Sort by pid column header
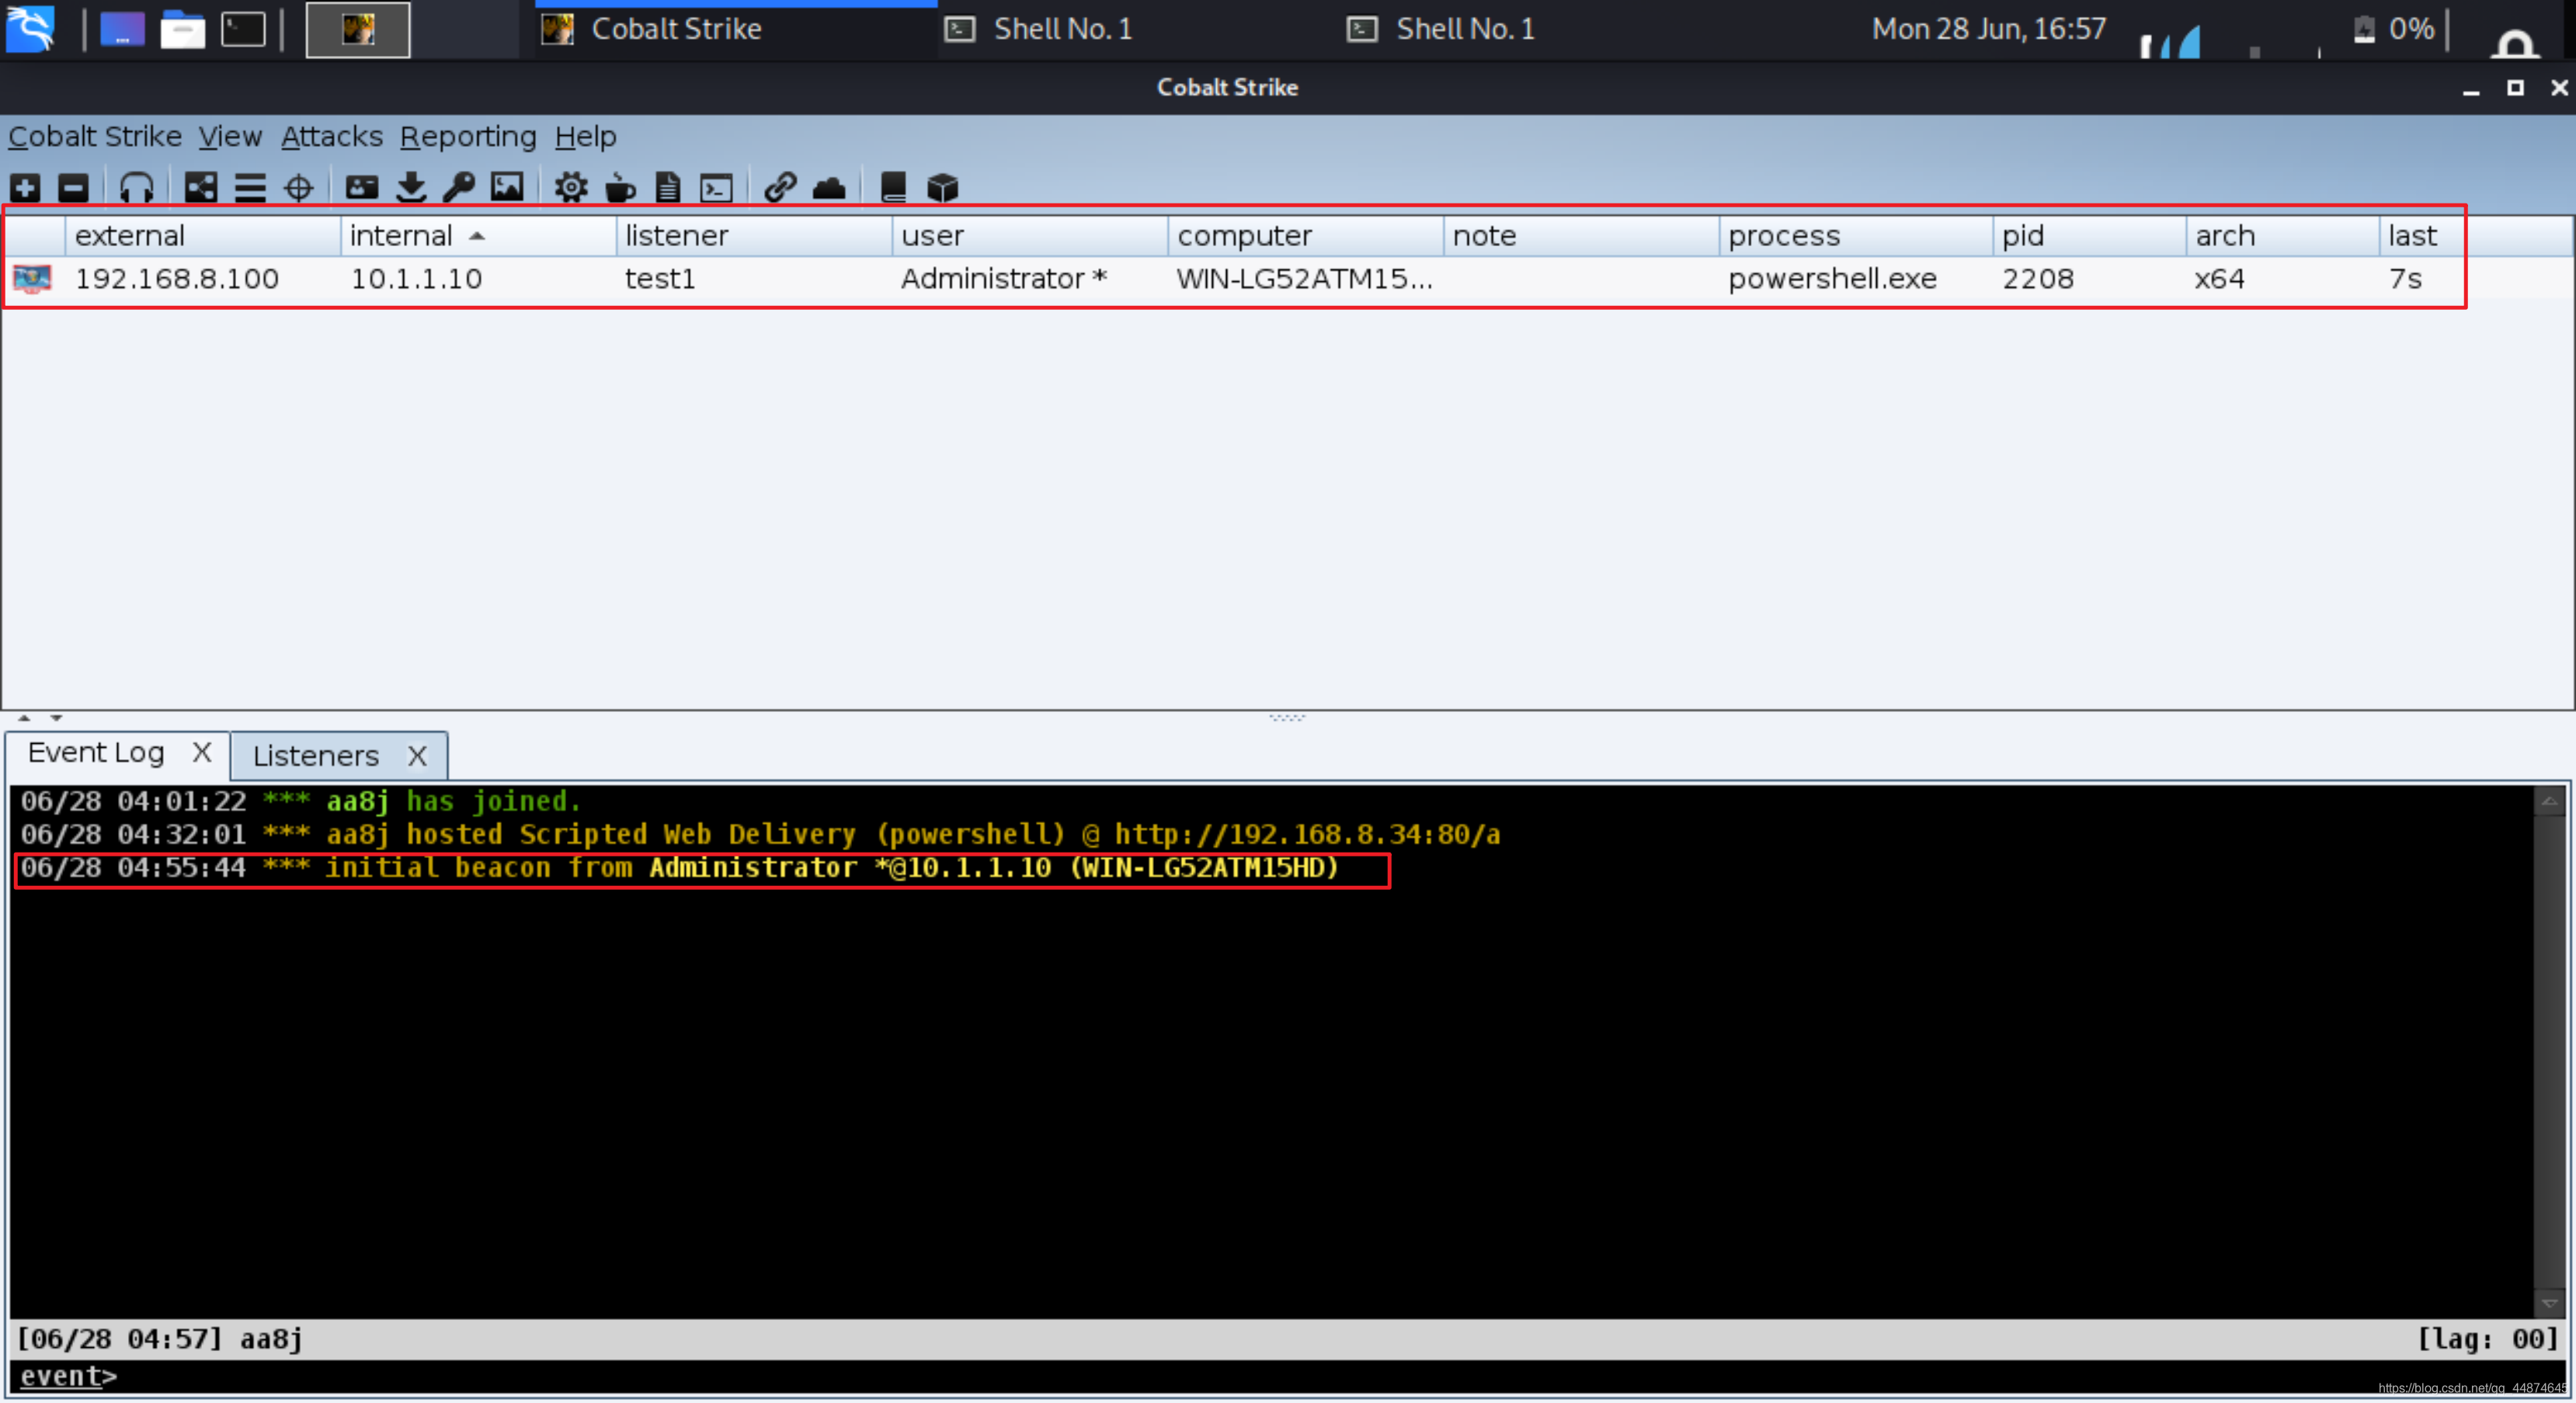Image resolution: width=2576 pixels, height=1403 pixels. (x=2090, y=236)
